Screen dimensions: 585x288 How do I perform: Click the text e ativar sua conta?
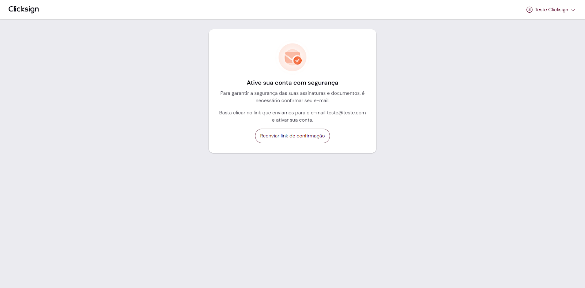[x=292, y=120]
